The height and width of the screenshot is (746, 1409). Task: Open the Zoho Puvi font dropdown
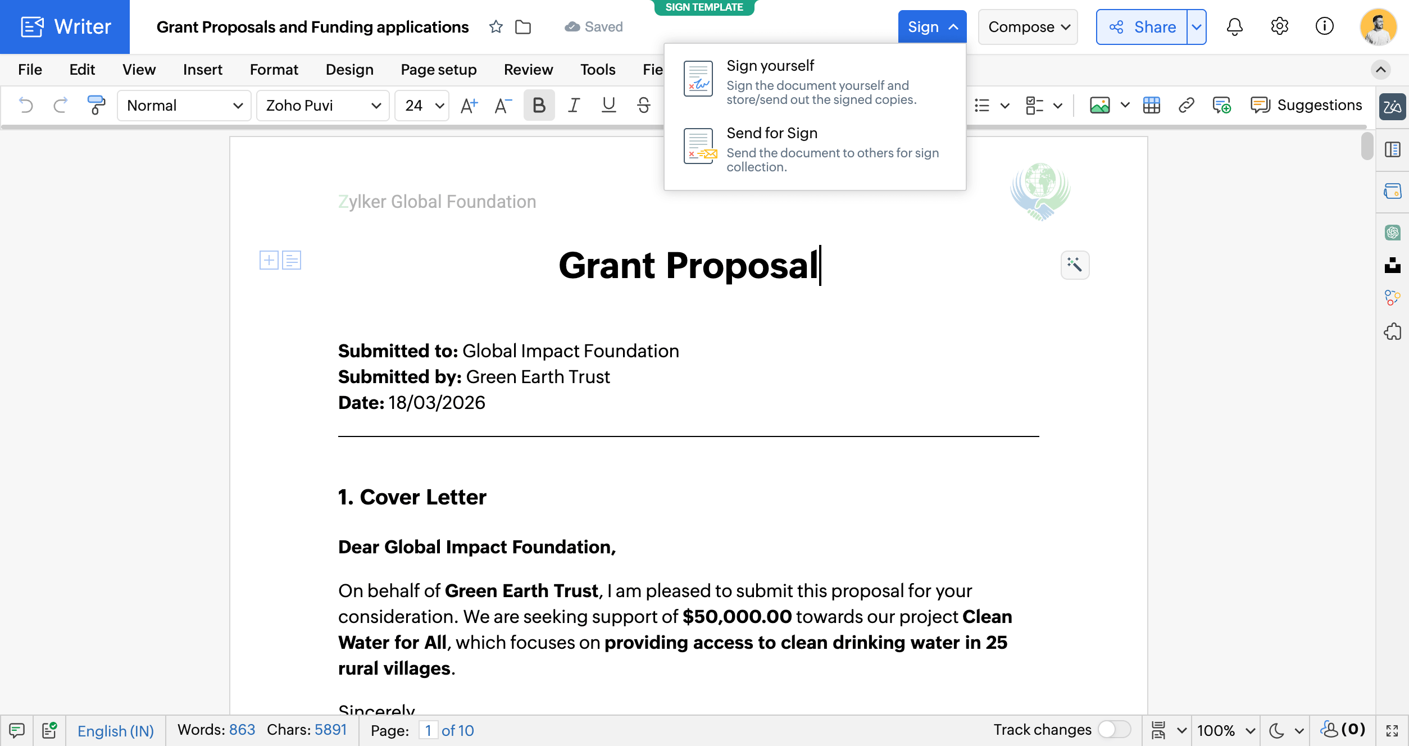322,106
